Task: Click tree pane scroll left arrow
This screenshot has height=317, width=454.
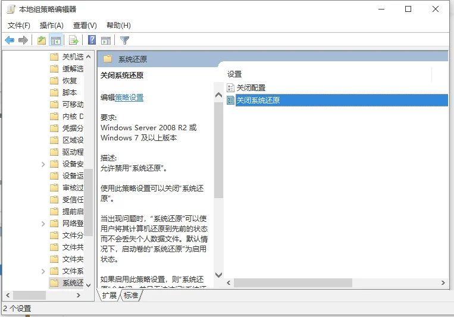Action: pos(8,295)
